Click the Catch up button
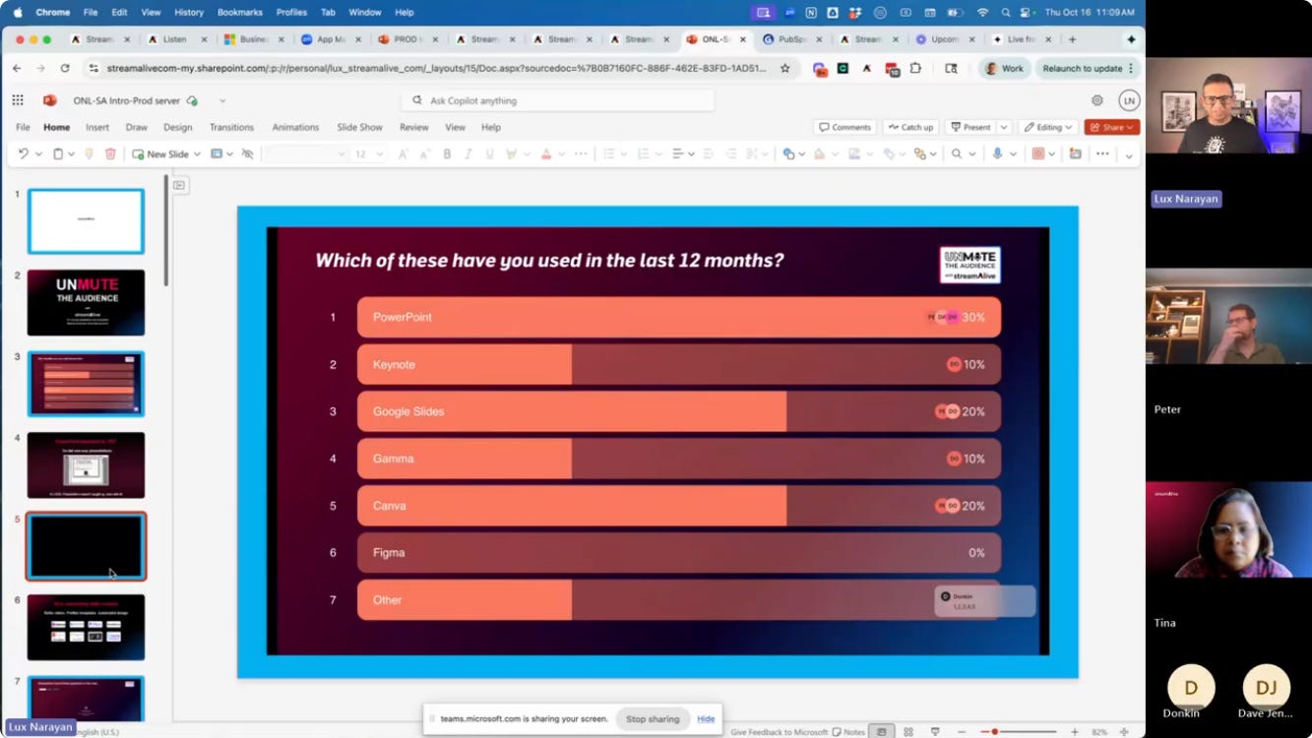This screenshot has width=1312, height=738. click(910, 127)
